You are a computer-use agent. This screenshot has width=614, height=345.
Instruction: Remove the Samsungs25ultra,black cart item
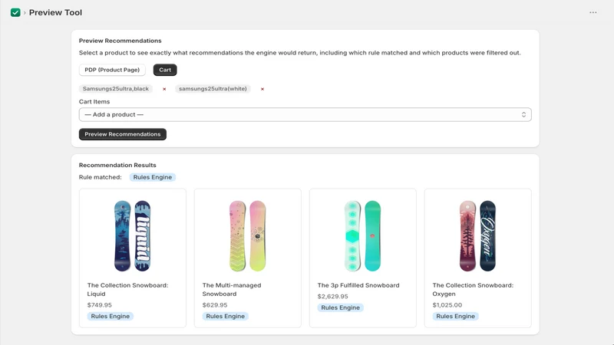164,89
